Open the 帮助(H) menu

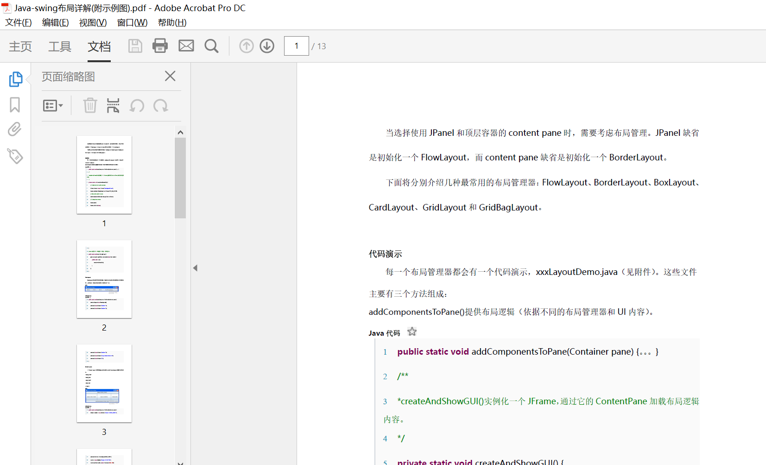point(172,22)
